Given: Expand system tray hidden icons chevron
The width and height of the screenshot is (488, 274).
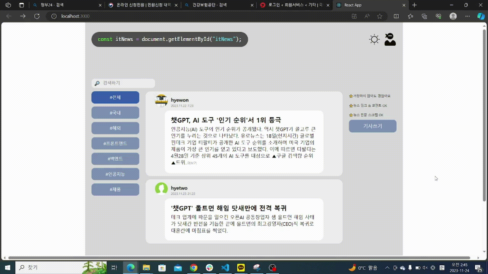Looking at the screenshot, I should pos(387,268).
